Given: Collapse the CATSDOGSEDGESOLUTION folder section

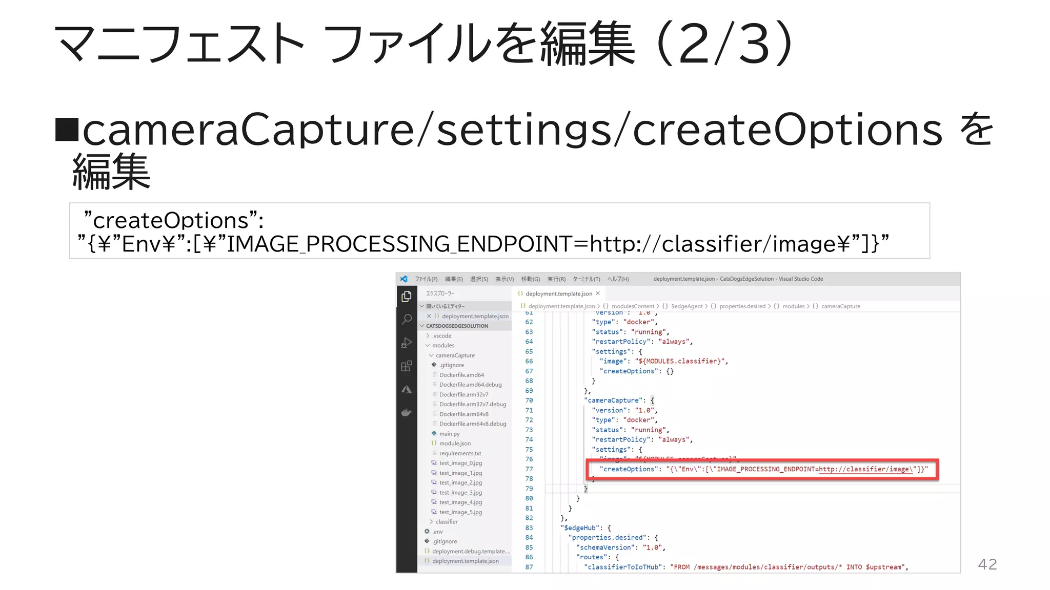Looking at the screenshot, I should [422, 326].
